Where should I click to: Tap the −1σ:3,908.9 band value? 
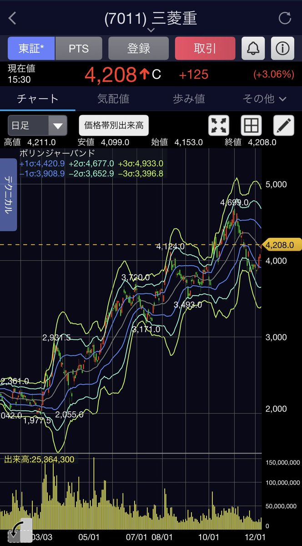coord(42,174)
